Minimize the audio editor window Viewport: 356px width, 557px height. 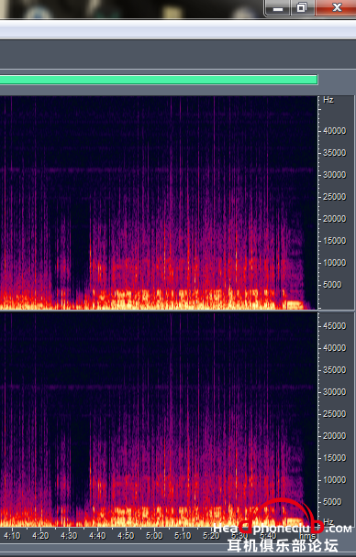pos(277,8)
